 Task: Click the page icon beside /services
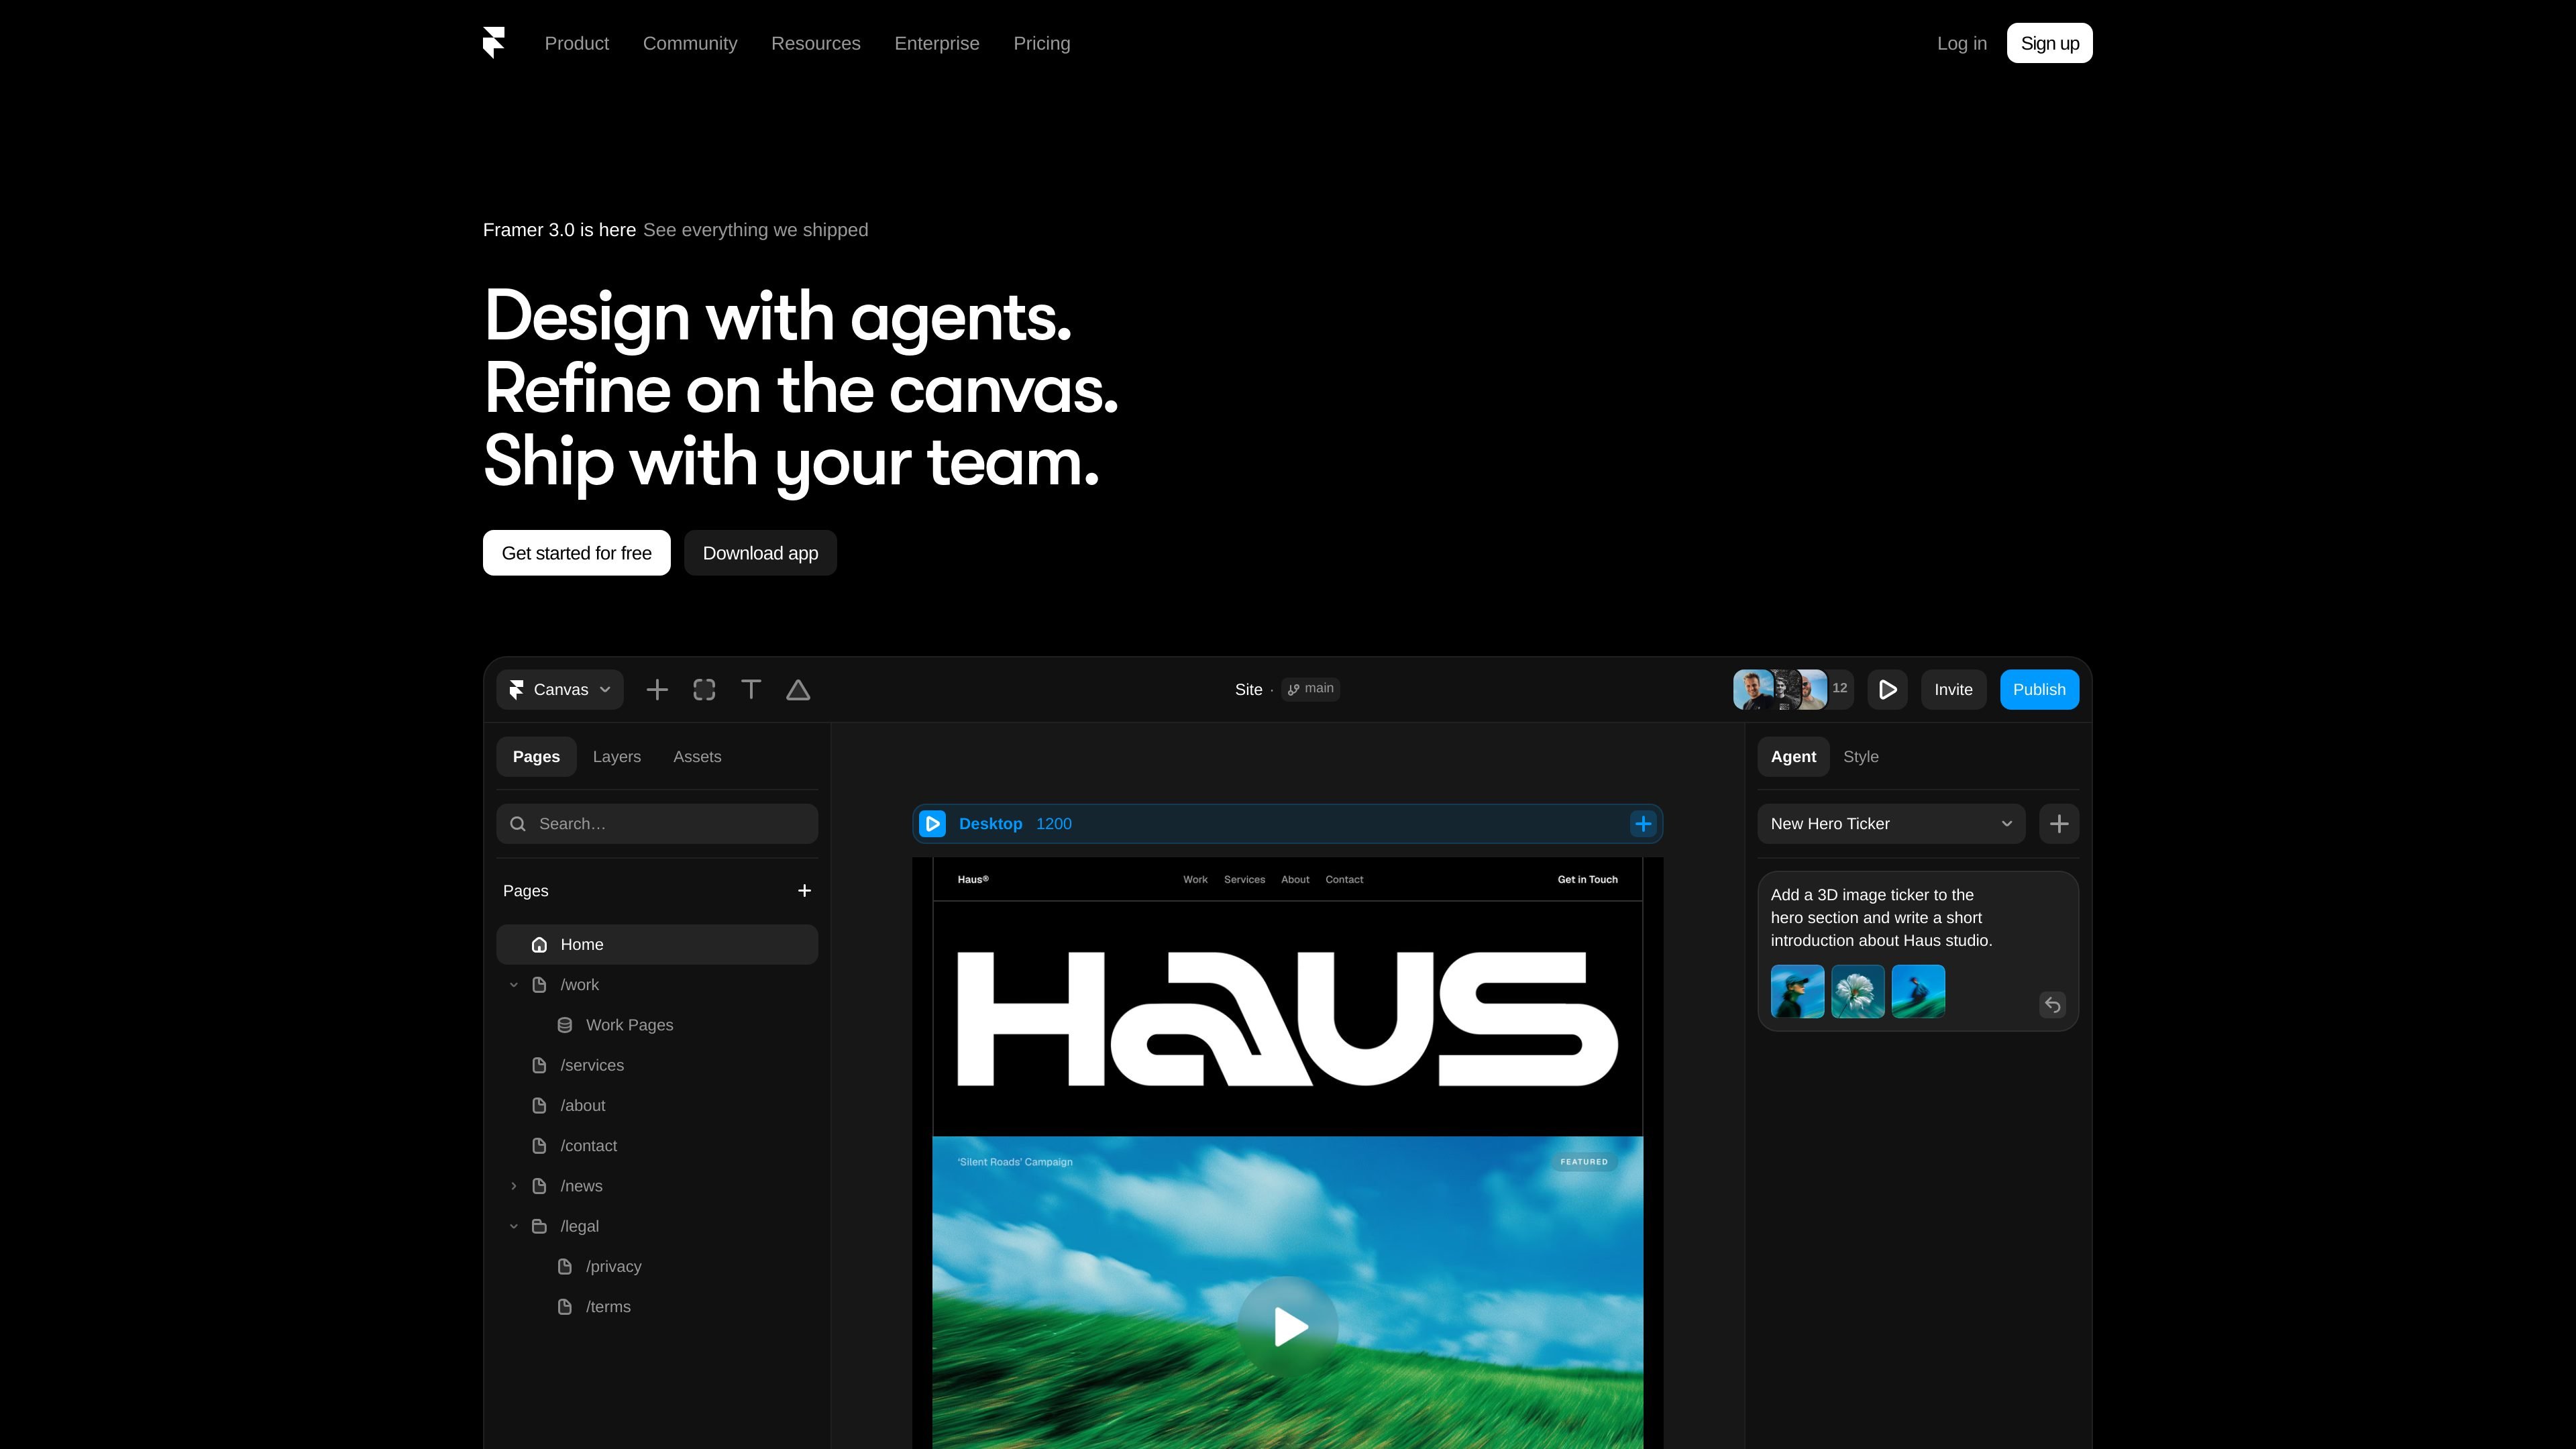coord(539,1066)
